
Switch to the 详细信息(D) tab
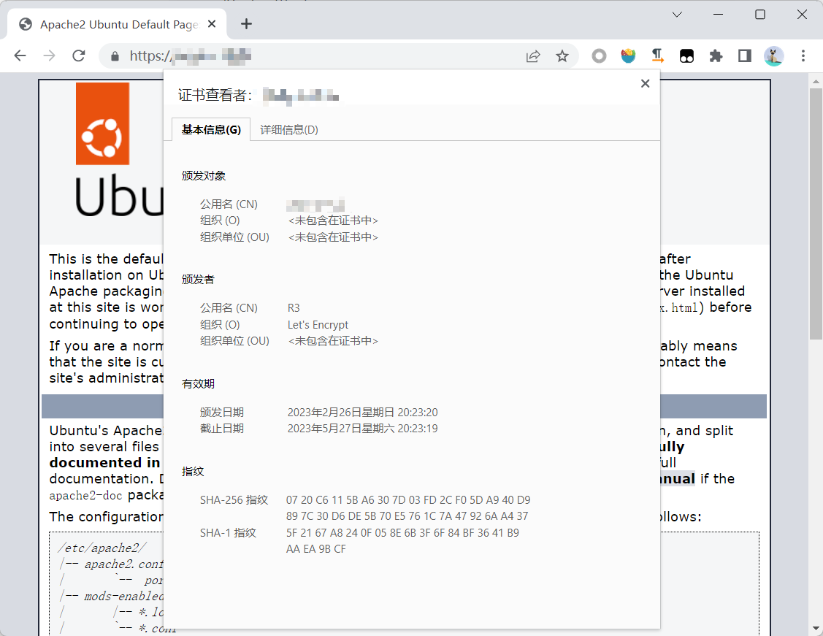(289, 130)
